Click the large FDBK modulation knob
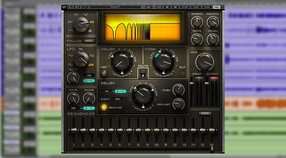Screen dimensions: 286x158 (163, 62)
